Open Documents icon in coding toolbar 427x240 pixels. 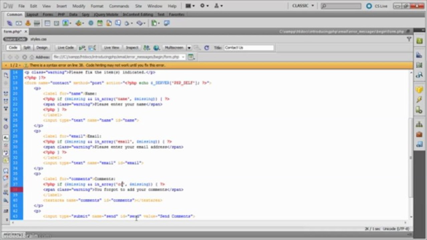(6, 75)
